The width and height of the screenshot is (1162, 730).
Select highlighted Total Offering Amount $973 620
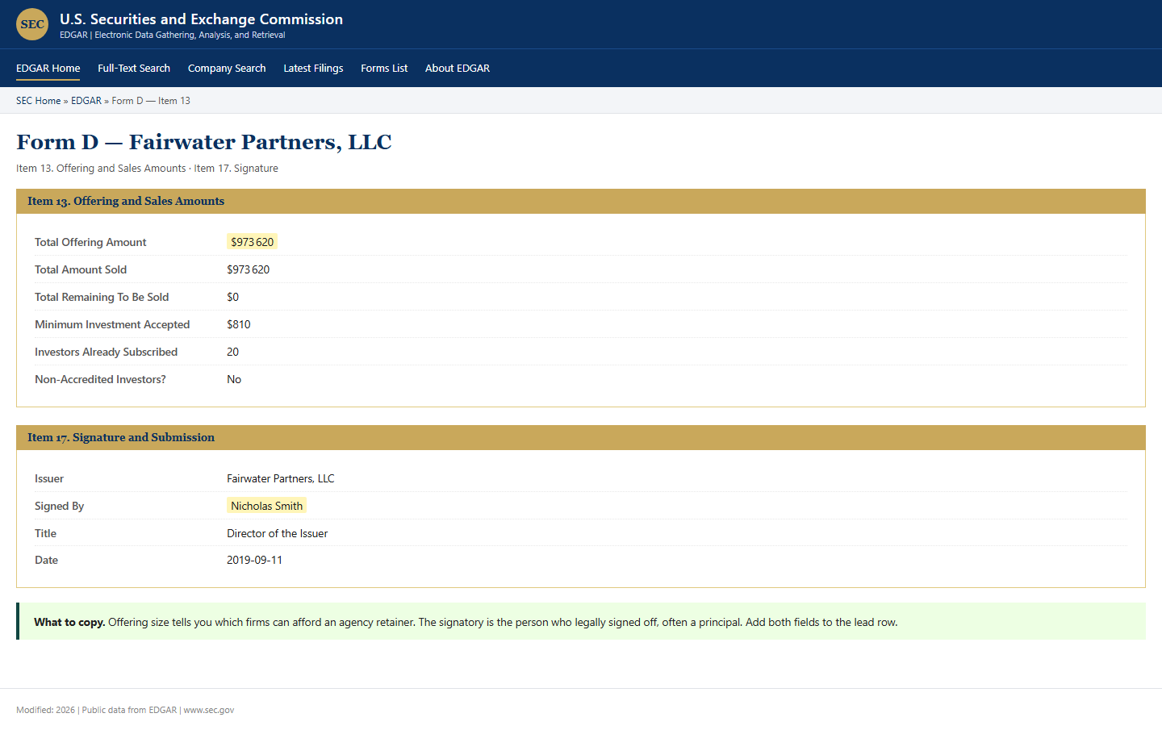tap(252, 242)
